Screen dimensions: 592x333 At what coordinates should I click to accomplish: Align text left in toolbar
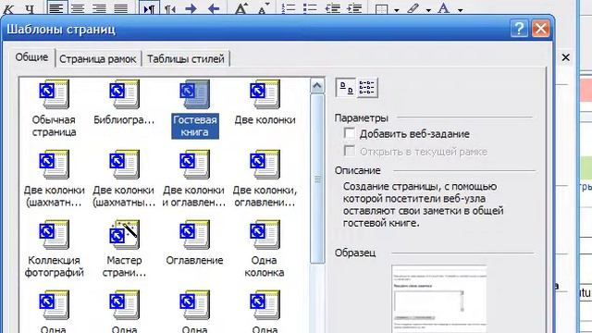pos(55,8)
